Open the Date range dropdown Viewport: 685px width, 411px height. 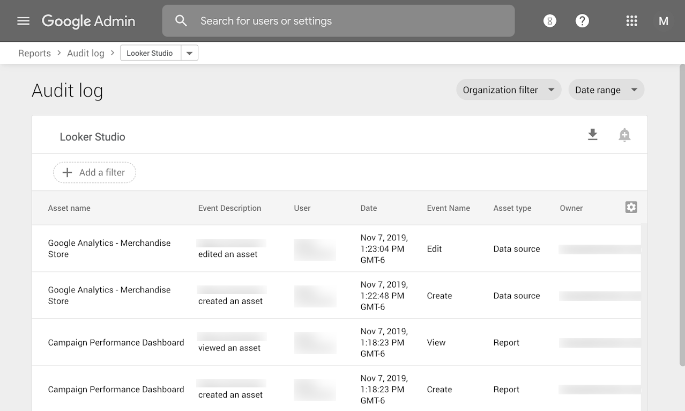(606, 90)
